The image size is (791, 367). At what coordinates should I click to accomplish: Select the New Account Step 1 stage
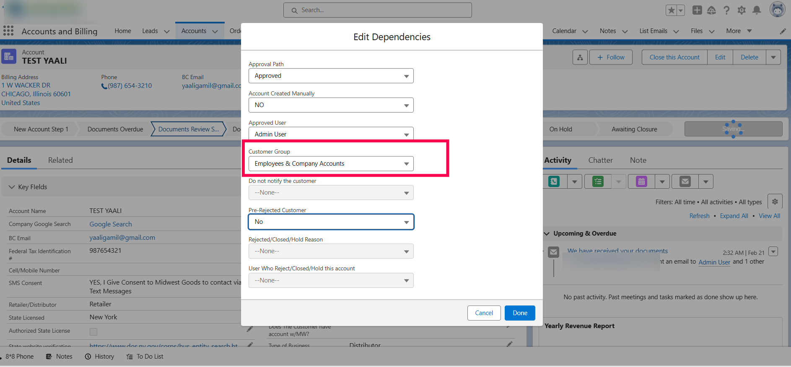point(41,129)
